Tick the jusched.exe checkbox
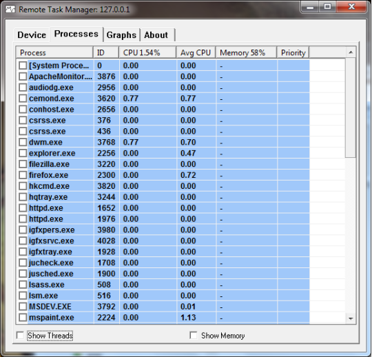Image resolution: width=372 pixels, height=357 pixels. pos(23,274)
